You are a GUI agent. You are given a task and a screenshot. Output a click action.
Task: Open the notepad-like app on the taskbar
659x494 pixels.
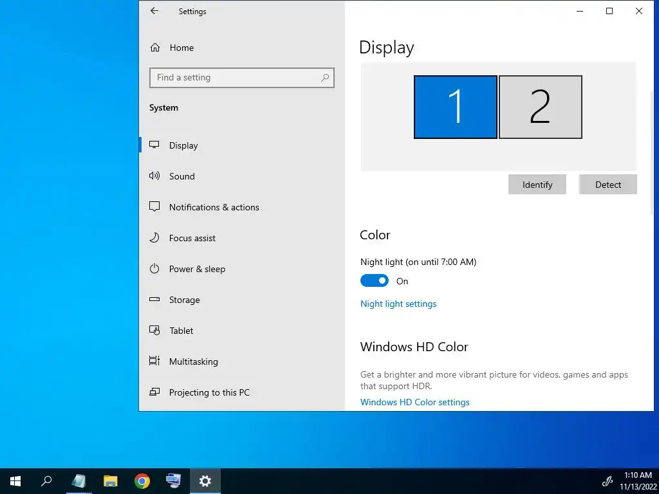pos(79,481)
